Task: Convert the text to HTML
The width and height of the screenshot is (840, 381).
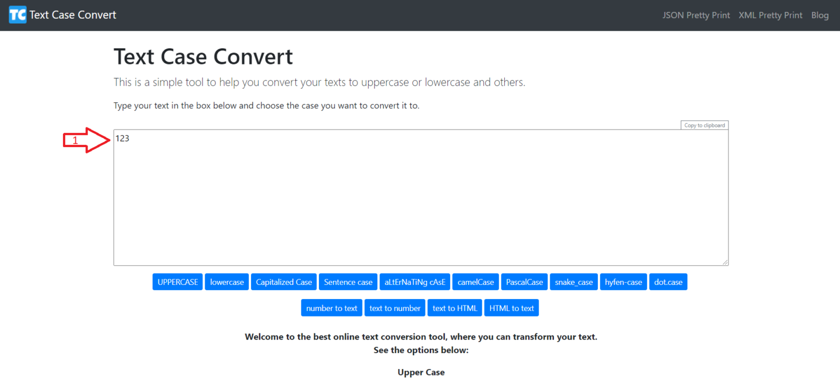Action: [454, 307]
